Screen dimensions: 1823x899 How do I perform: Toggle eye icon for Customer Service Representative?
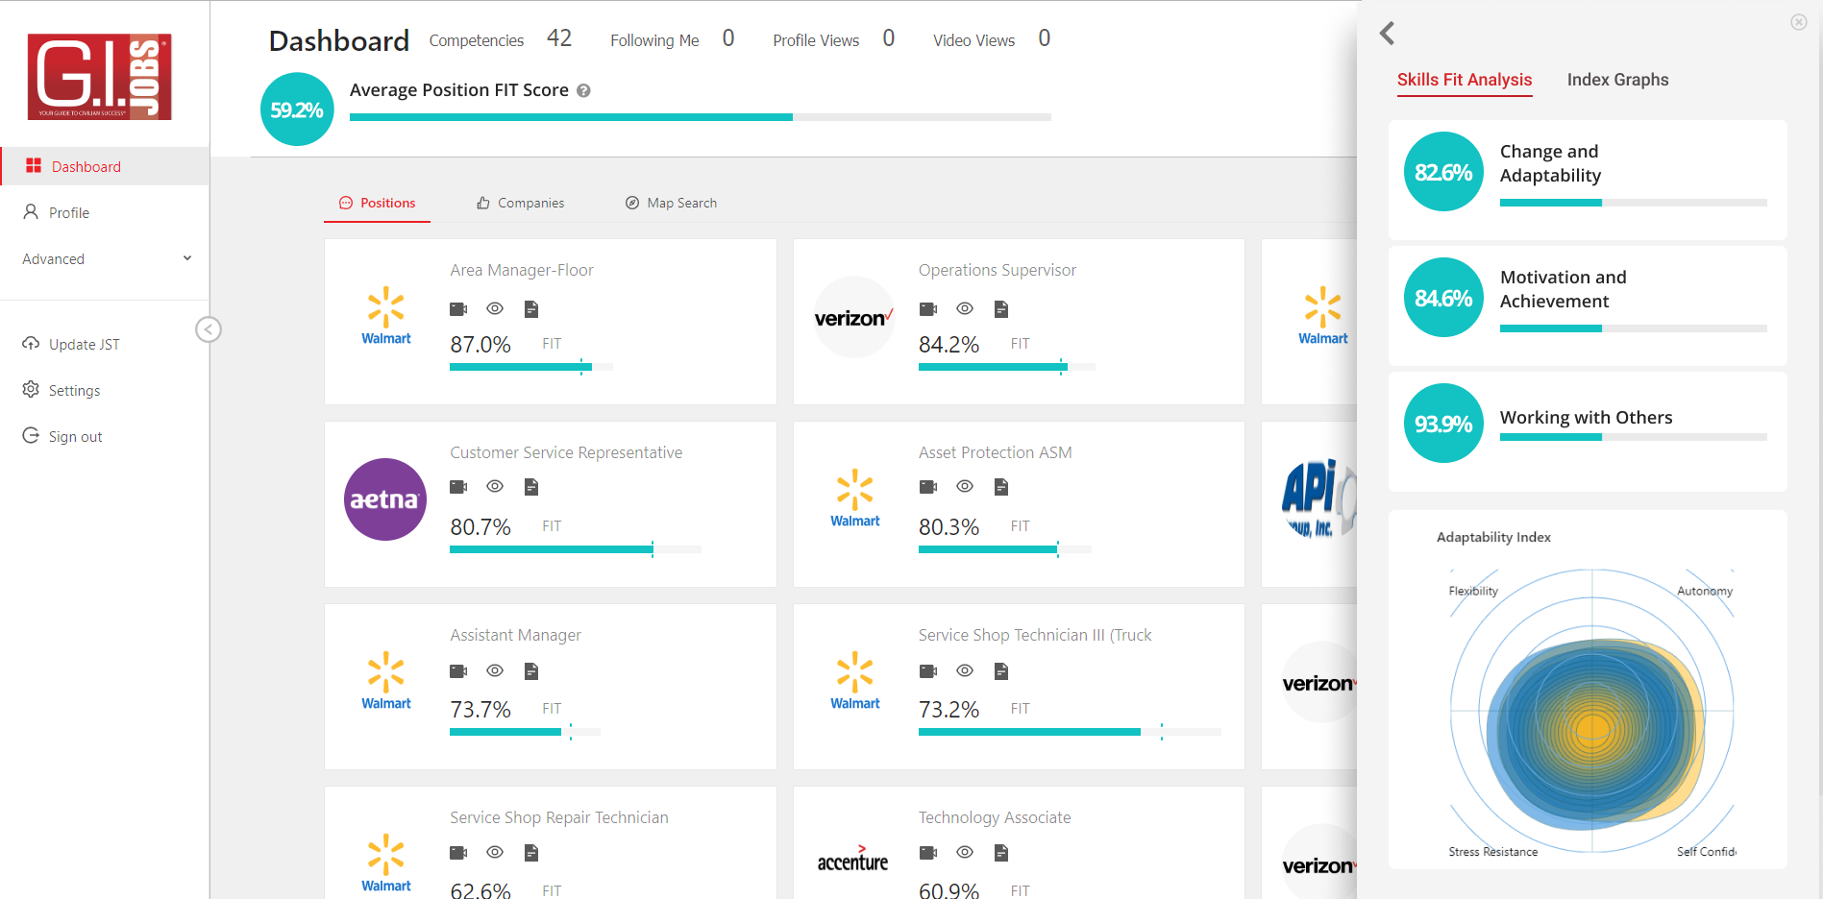click(495, 487)
